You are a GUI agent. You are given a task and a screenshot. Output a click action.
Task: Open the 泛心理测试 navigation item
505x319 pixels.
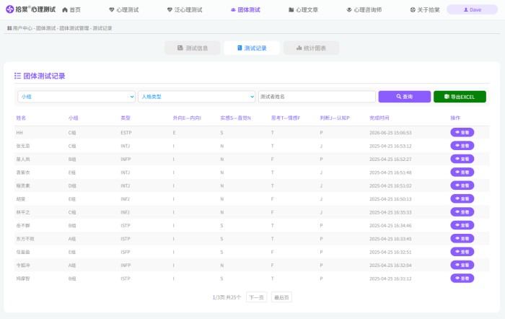point(185,9)
